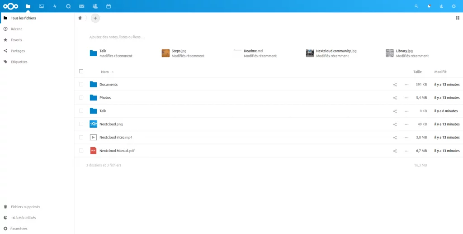The width and height of the screenshot is (463, 234).
Task: Open three-dot actions menu for Nextcloud.png
Action: [406, 124]
